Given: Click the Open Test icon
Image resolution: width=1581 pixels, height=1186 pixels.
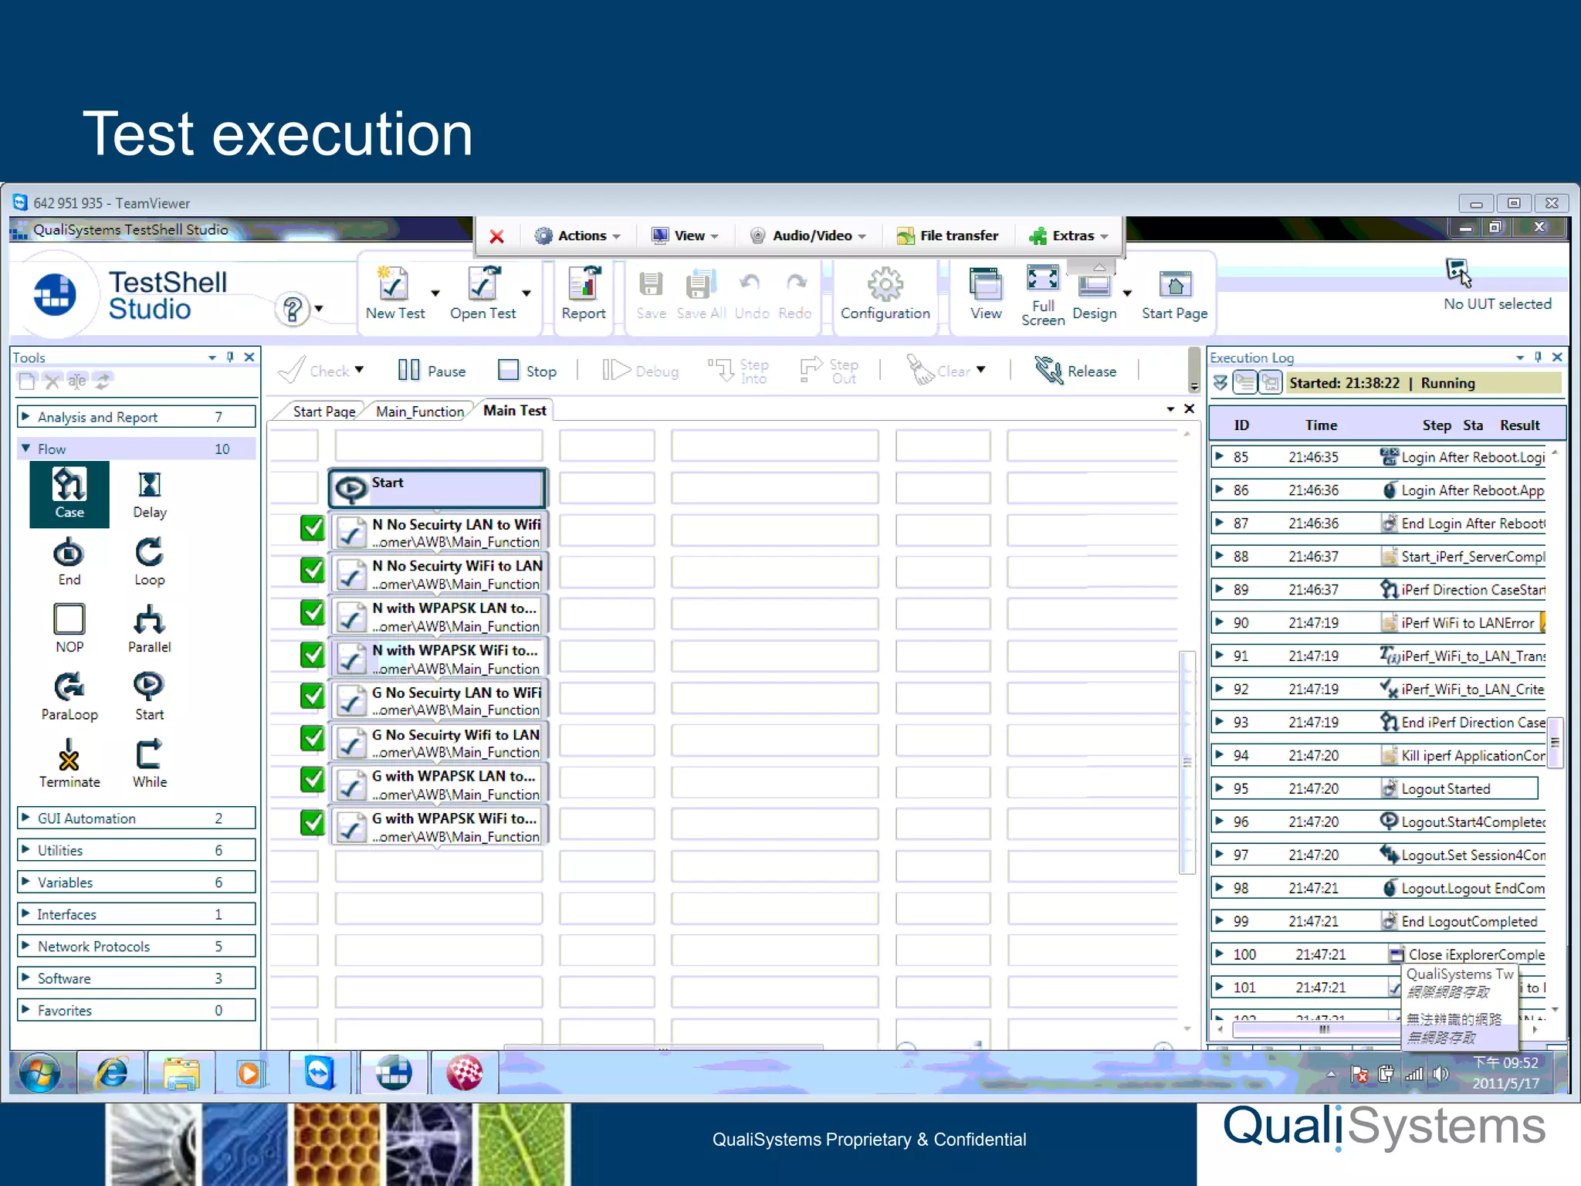Looking at the screenshot, I should (x=482, y=293).
